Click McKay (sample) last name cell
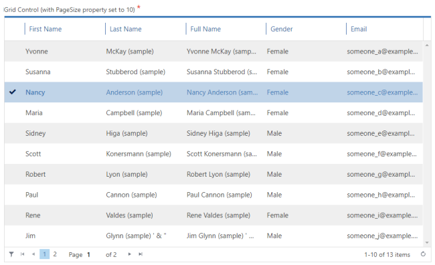This screenshot has height=265, width=435. pyautogui.click(x=130, y=52)
